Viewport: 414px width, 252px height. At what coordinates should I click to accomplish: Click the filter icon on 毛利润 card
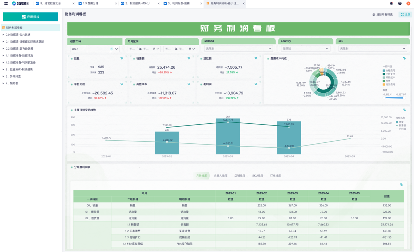pos(256,83)
